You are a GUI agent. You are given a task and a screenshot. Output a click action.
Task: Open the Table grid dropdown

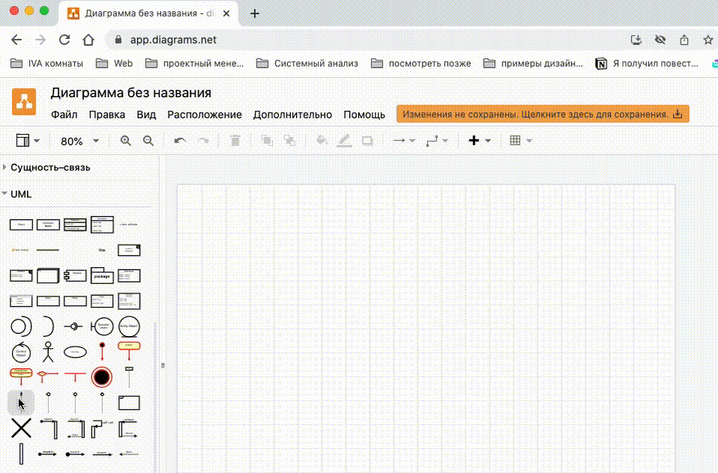[x=521, y=141]
